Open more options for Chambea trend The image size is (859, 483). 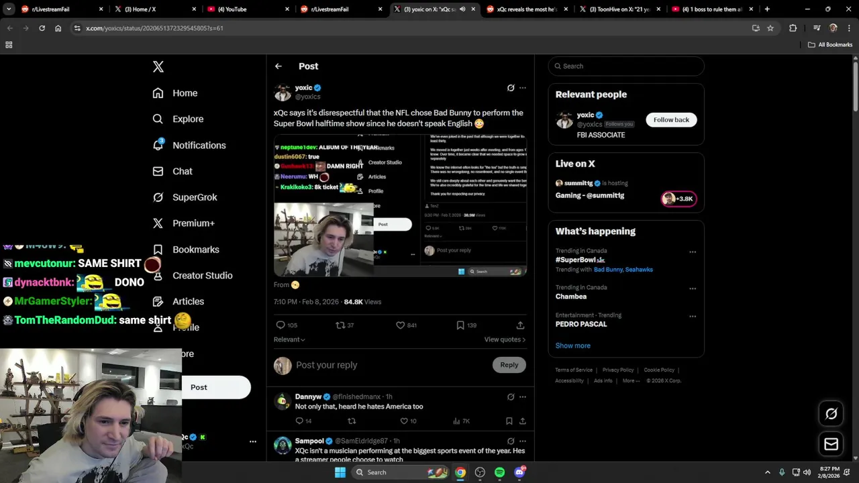(693, 288)
